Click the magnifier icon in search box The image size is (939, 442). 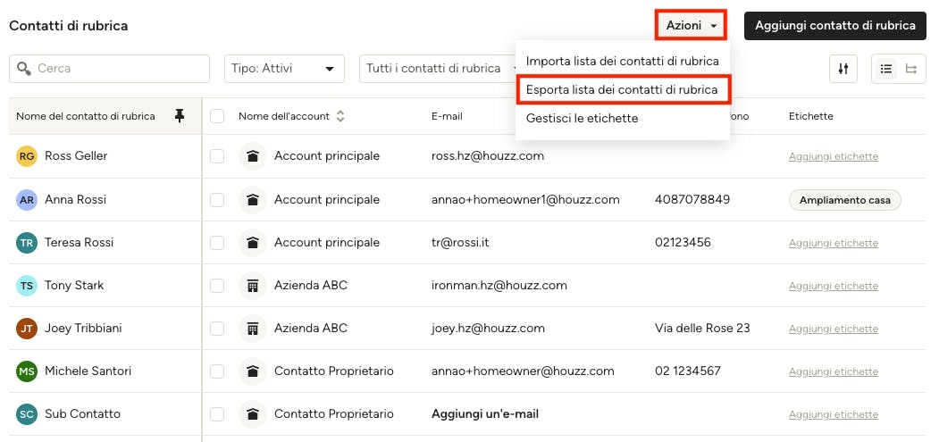tap(24, 68)
